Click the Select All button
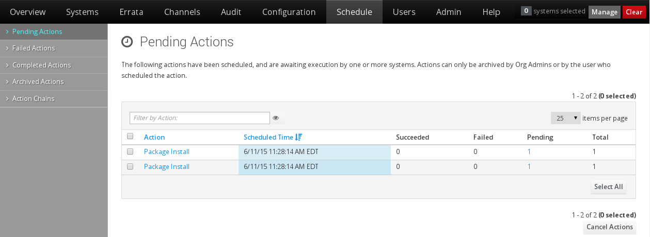Screen dimensions: 650x237 pos(609,187)
